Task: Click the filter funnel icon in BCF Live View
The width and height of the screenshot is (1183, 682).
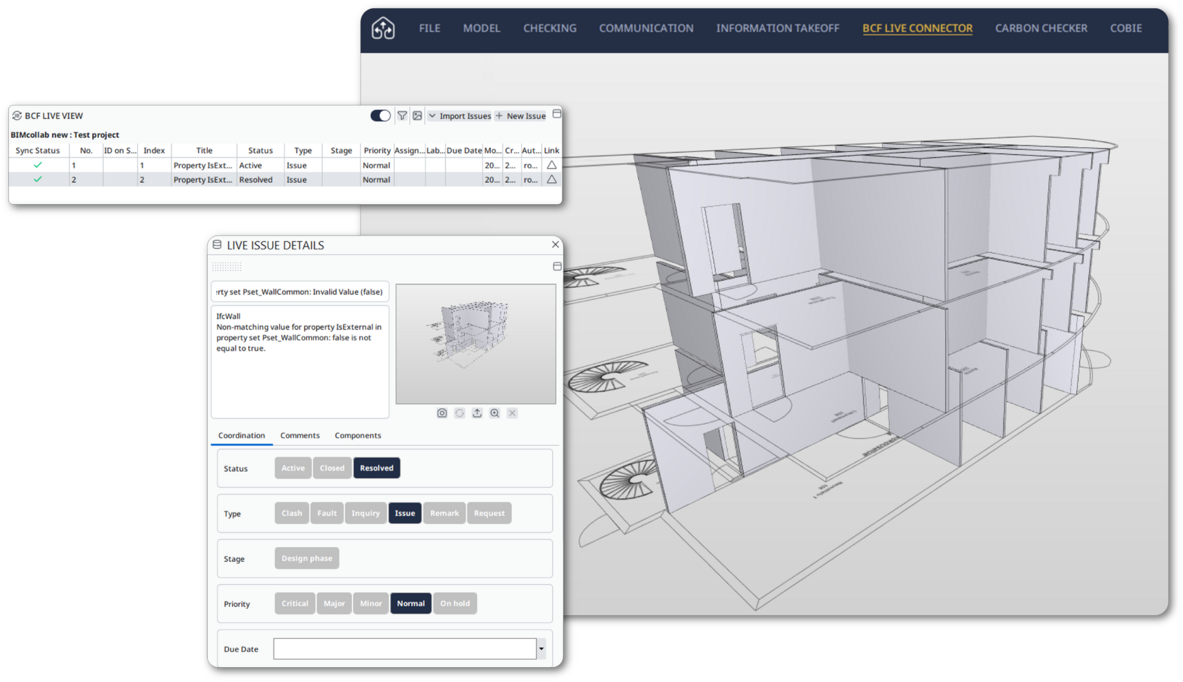Action: point(402,116)
